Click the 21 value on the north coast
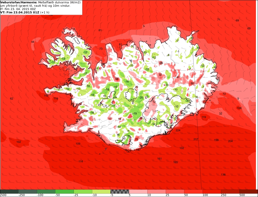 [x=150, y=45]
